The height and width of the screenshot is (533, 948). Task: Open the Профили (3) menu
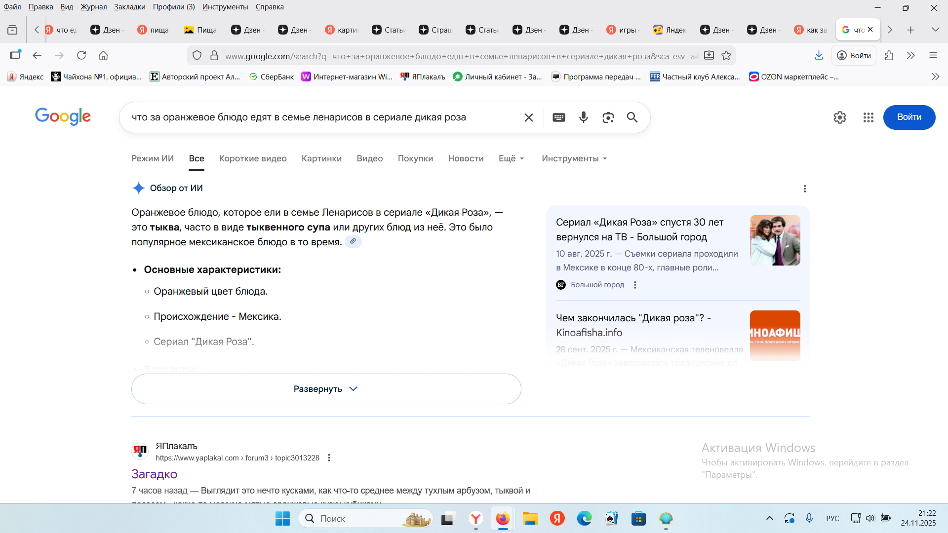click(x=174, y=7)
